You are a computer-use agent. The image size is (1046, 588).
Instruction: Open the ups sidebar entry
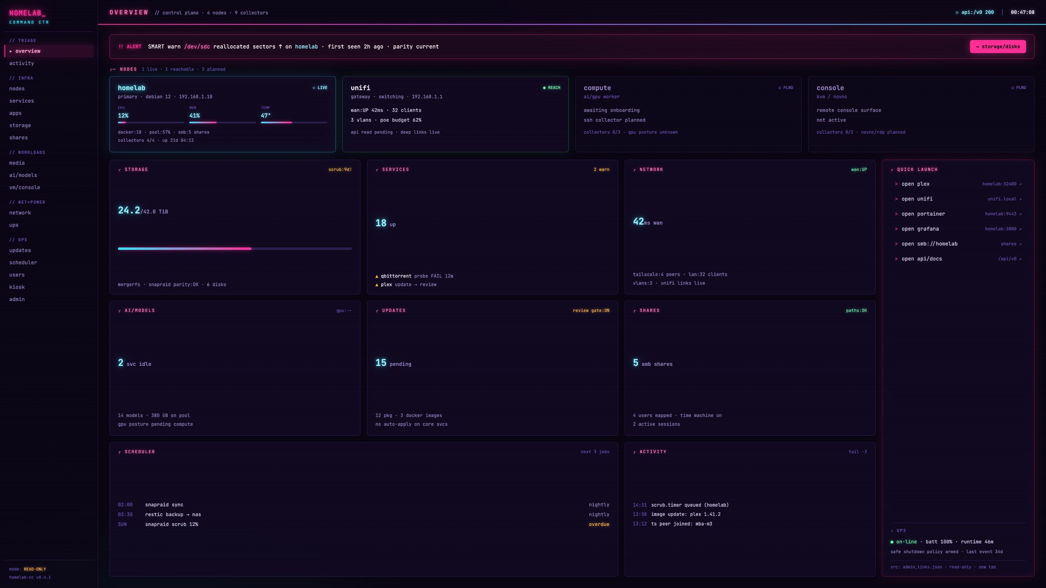(x=49, y=225)
